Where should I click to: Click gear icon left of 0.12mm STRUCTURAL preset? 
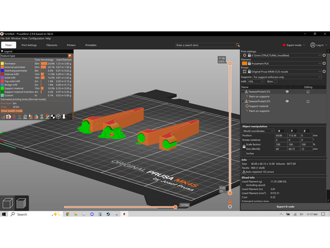click(x=244, y=55)
